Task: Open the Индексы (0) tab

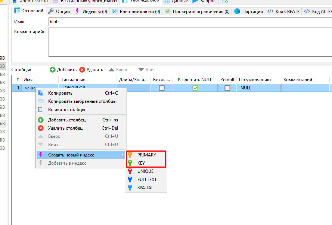Action: click(x=91, y=12)
